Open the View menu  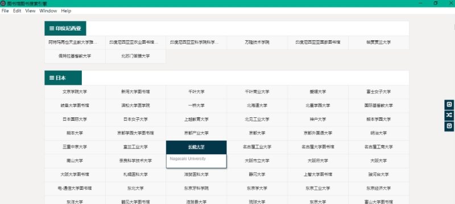(30, 11)
